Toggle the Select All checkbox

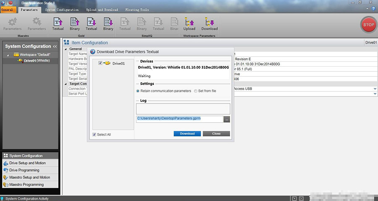click(94, 134)
